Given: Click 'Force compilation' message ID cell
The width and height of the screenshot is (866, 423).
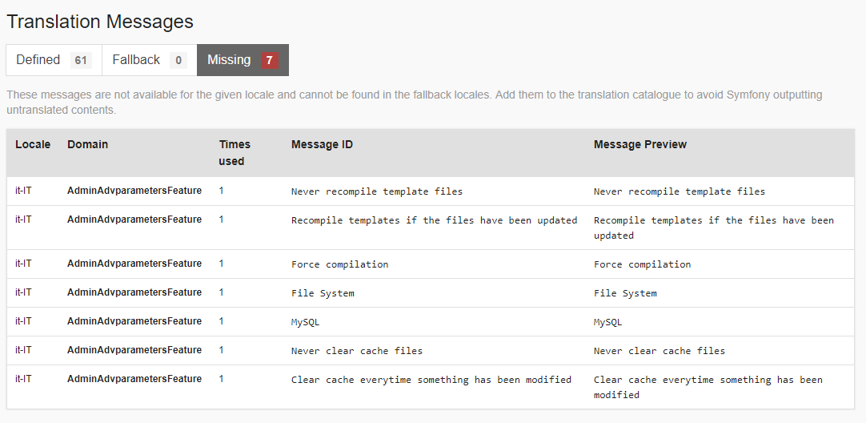Looking at the screenshot, I should coord(339,264).
